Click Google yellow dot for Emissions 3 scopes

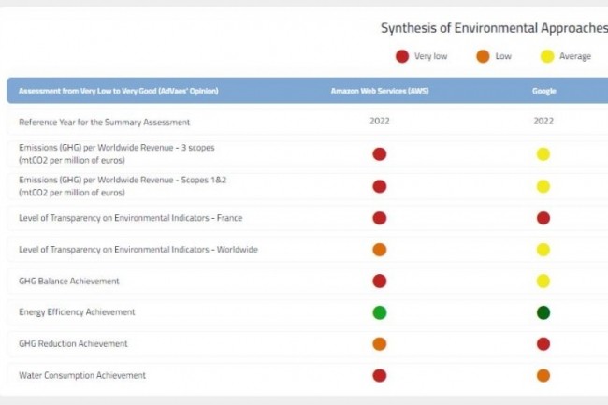coord(543,153)
